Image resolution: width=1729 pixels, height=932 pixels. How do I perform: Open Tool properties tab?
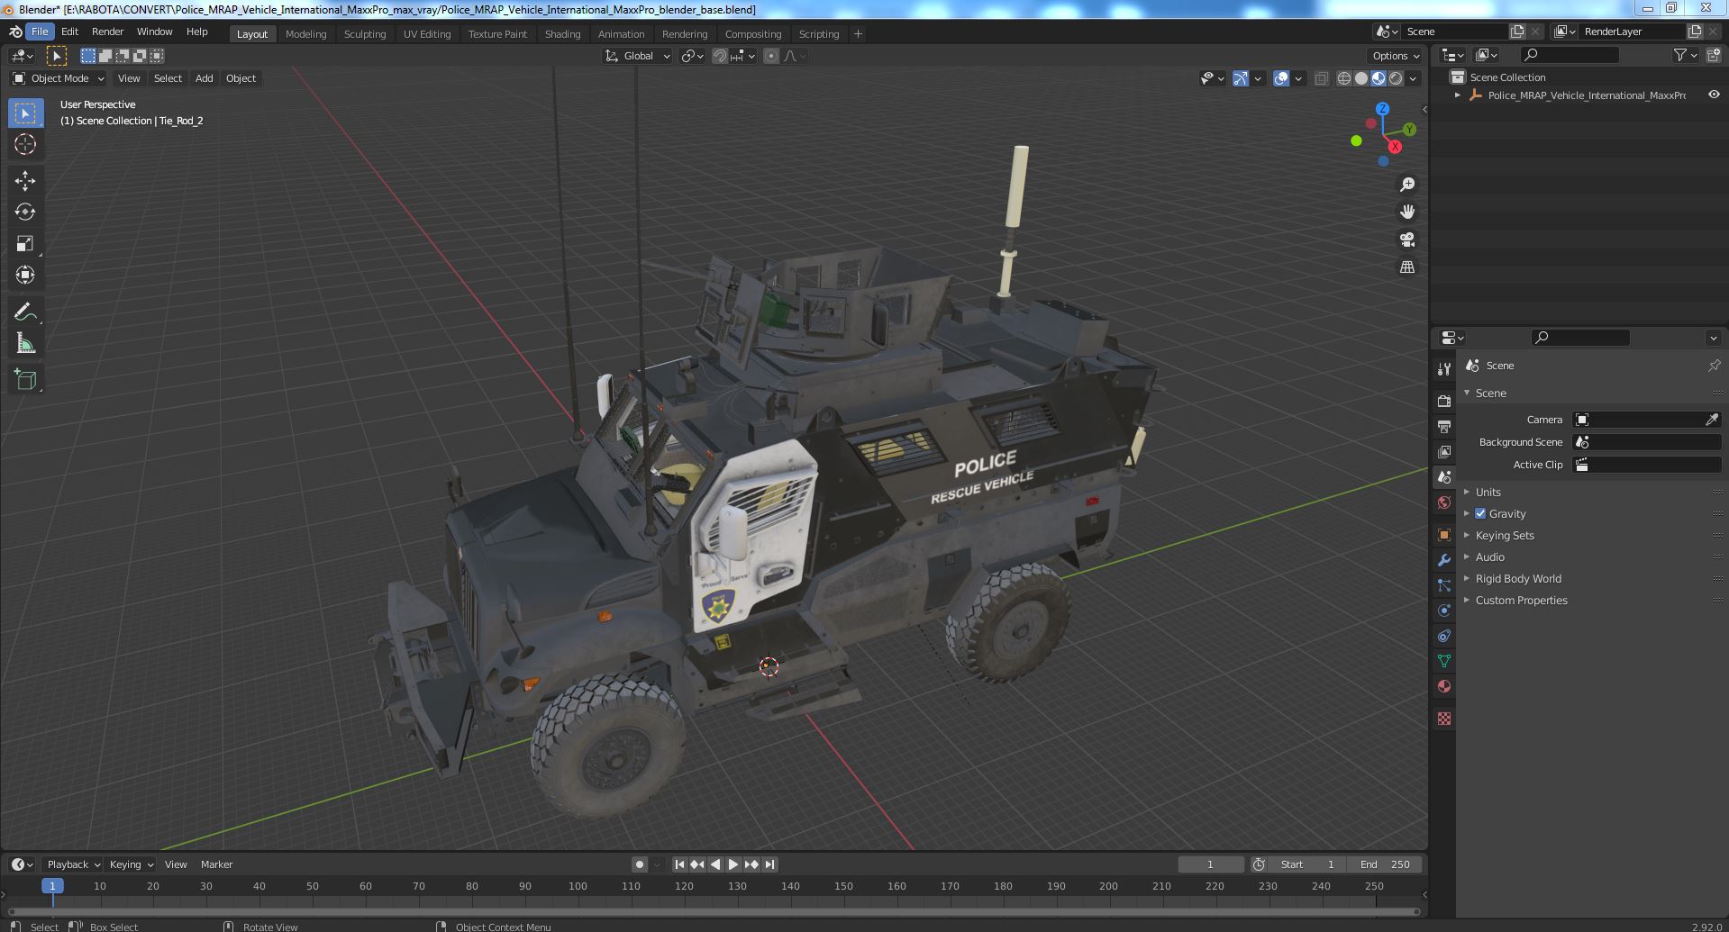(1444, 369)
